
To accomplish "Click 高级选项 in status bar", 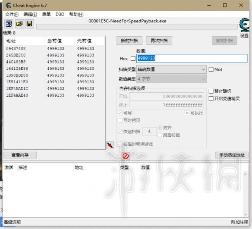I will (12, 222).
